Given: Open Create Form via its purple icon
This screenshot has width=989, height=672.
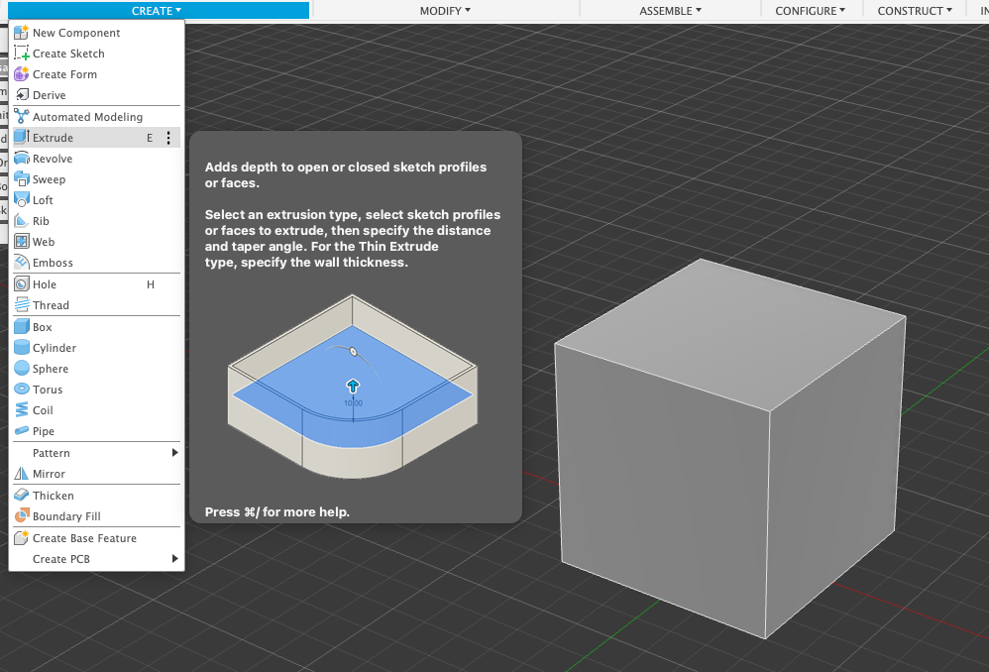Looking at the screenshot, I should point(22,73).
